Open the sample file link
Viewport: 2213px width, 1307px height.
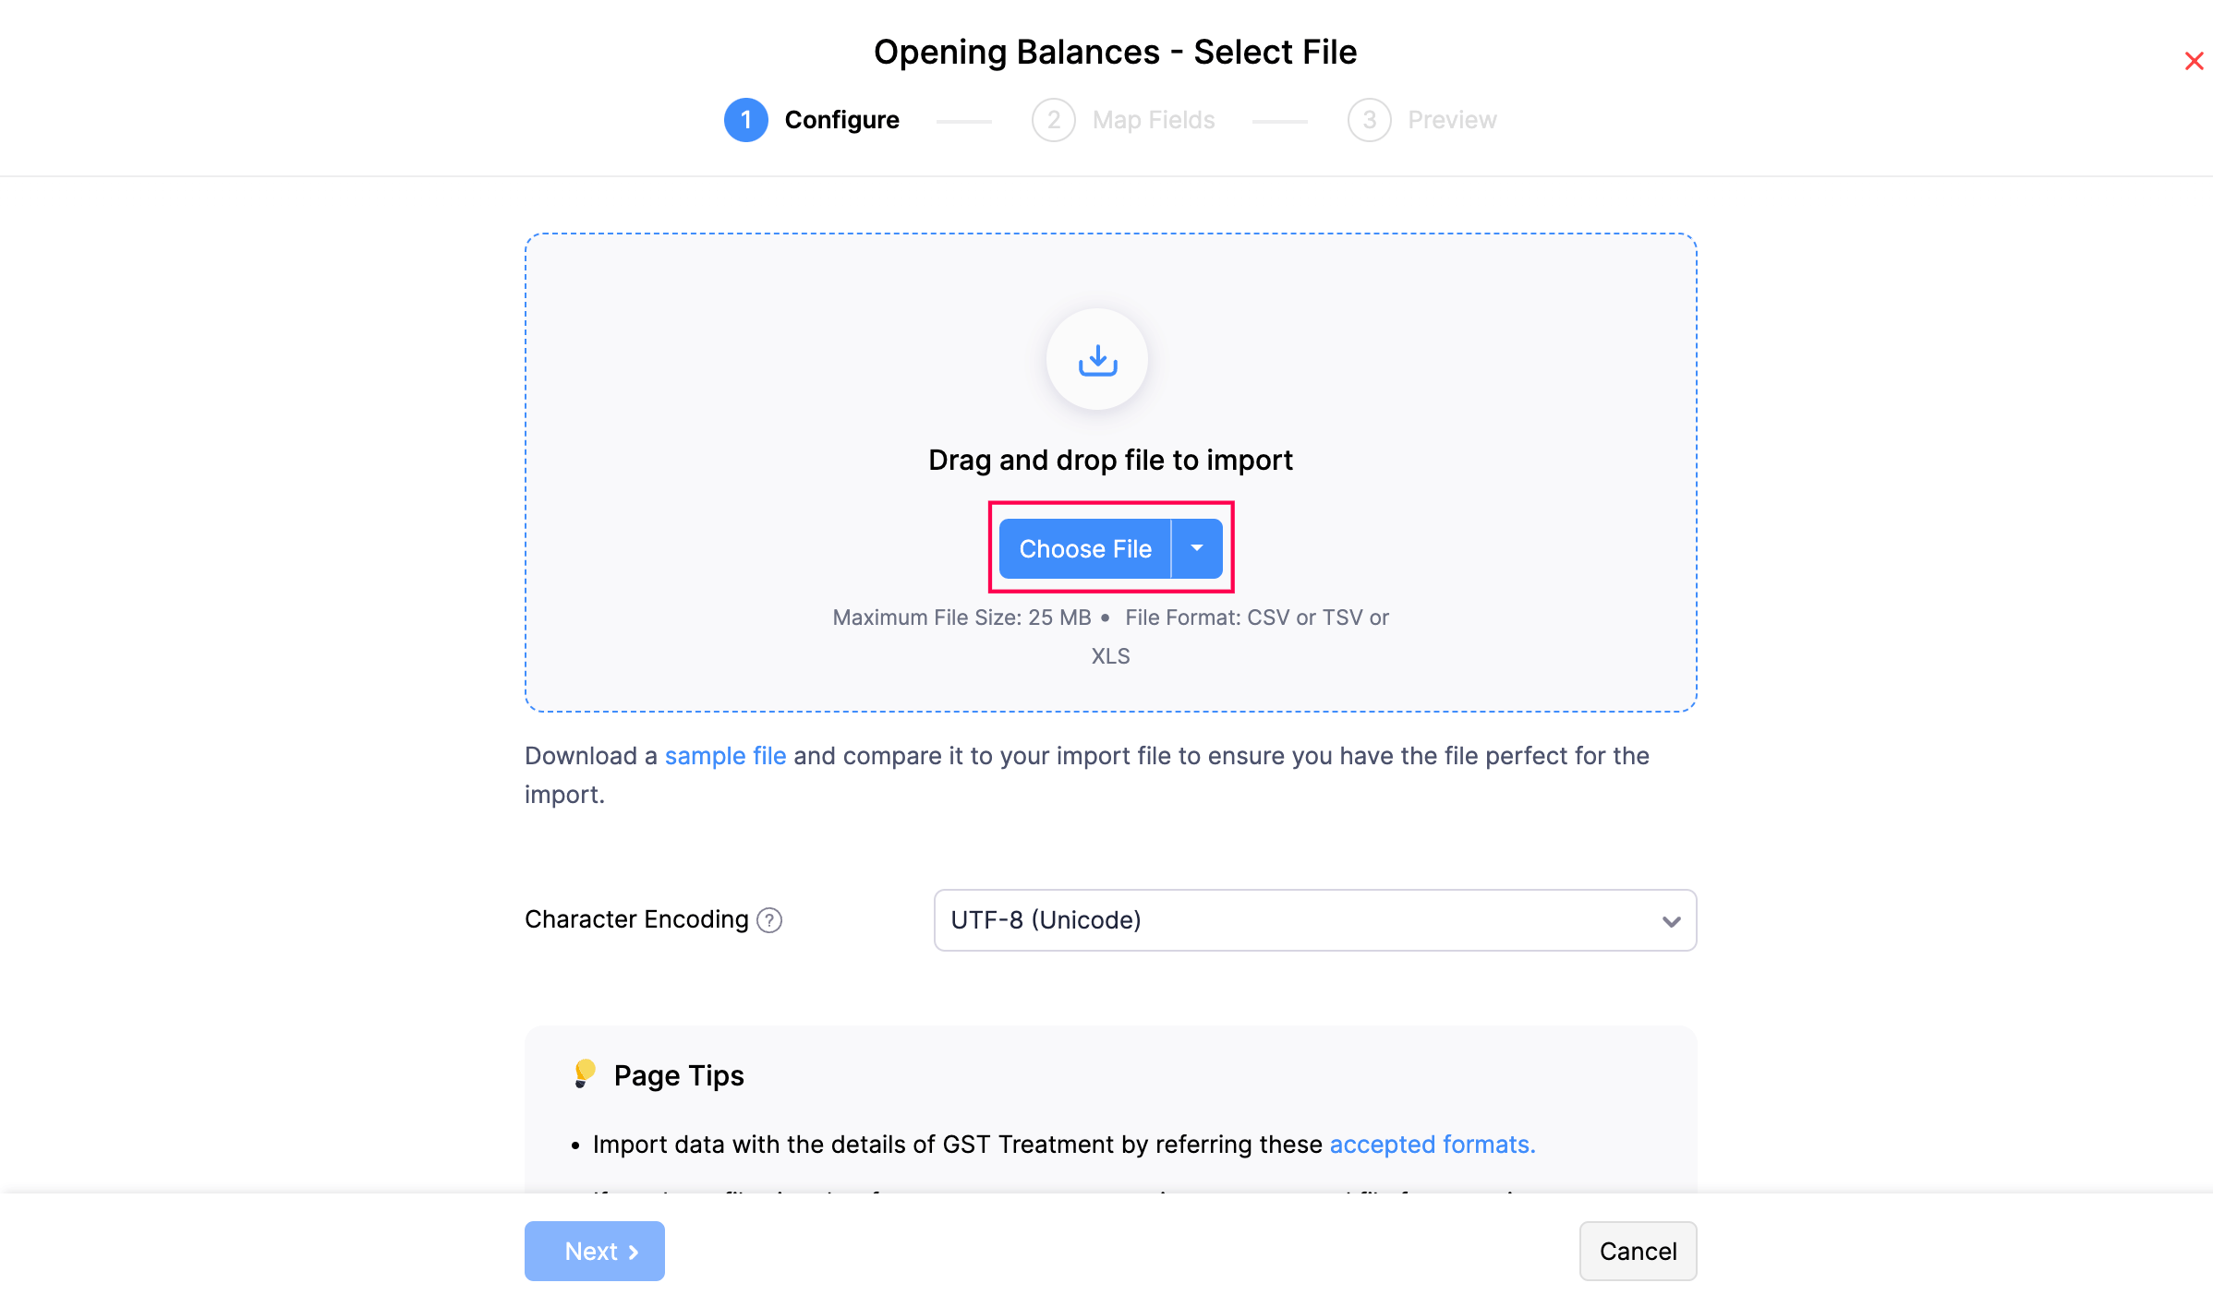(x=724, y=755)
